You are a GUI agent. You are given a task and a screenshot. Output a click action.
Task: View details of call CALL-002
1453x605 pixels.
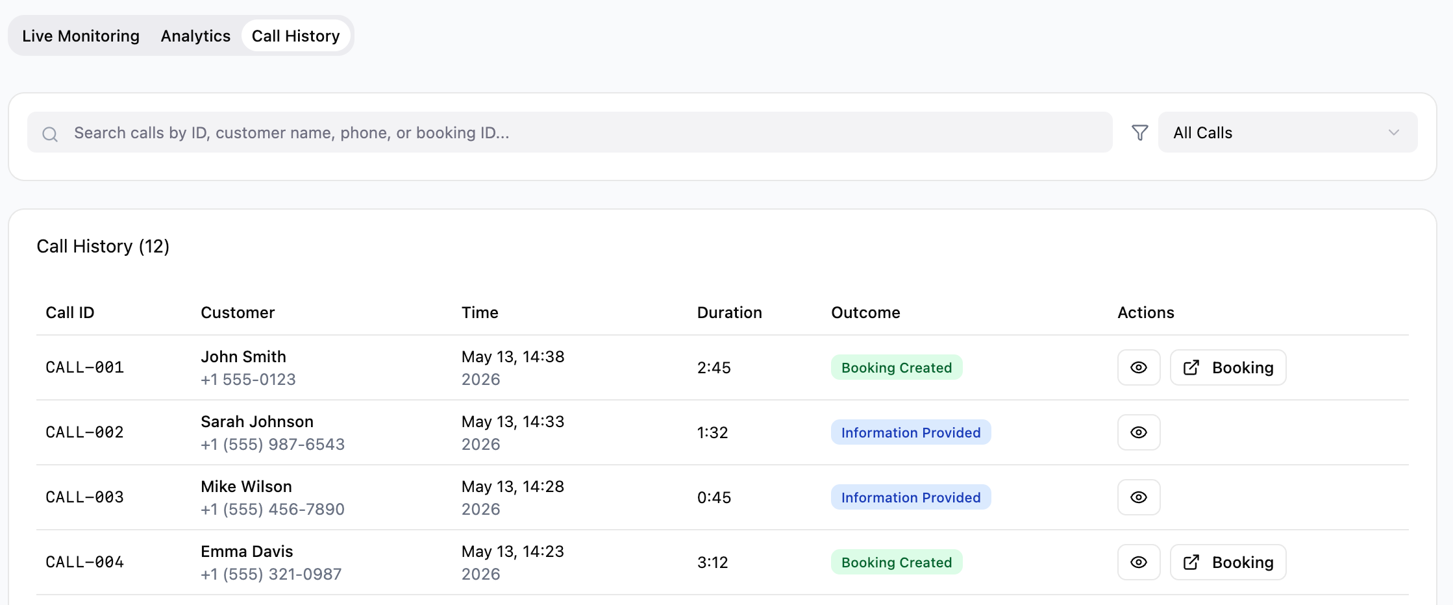pyautogui.click(x=1139, y=432)
